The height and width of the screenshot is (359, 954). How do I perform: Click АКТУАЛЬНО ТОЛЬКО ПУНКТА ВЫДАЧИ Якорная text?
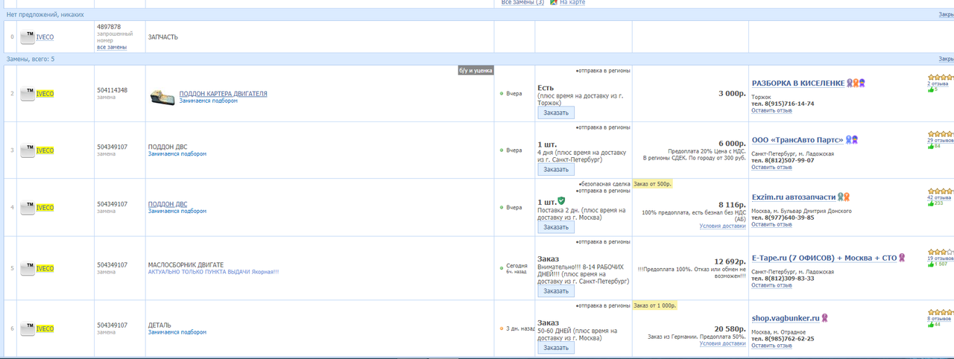(x=213, y=272)
